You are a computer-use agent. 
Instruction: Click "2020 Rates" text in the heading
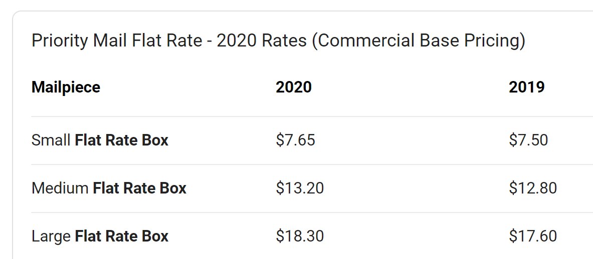click(x=262, y=40)
